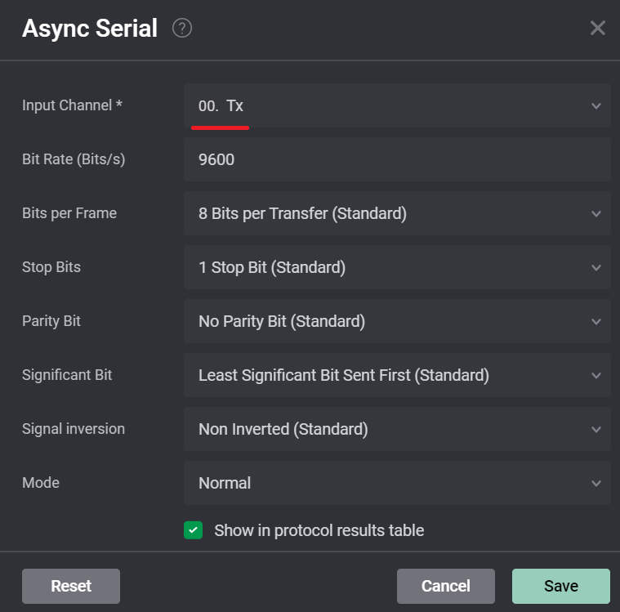620x612 pixels.
Task: Toggle Show in protocol results table checkbox
Action: click(193, 530)
